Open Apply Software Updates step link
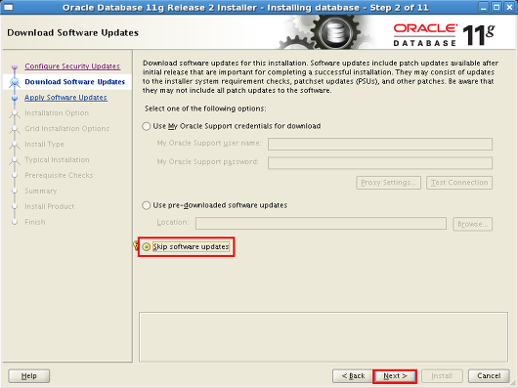The image size is (518, 388). (65, 98)
